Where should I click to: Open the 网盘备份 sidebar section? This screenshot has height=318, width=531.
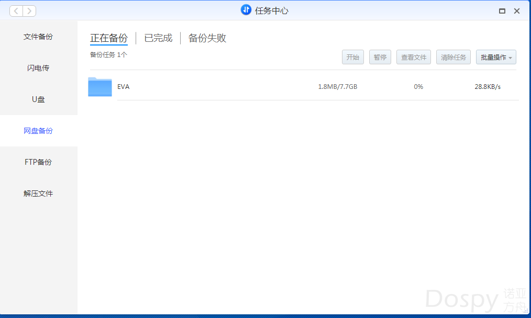38,131
